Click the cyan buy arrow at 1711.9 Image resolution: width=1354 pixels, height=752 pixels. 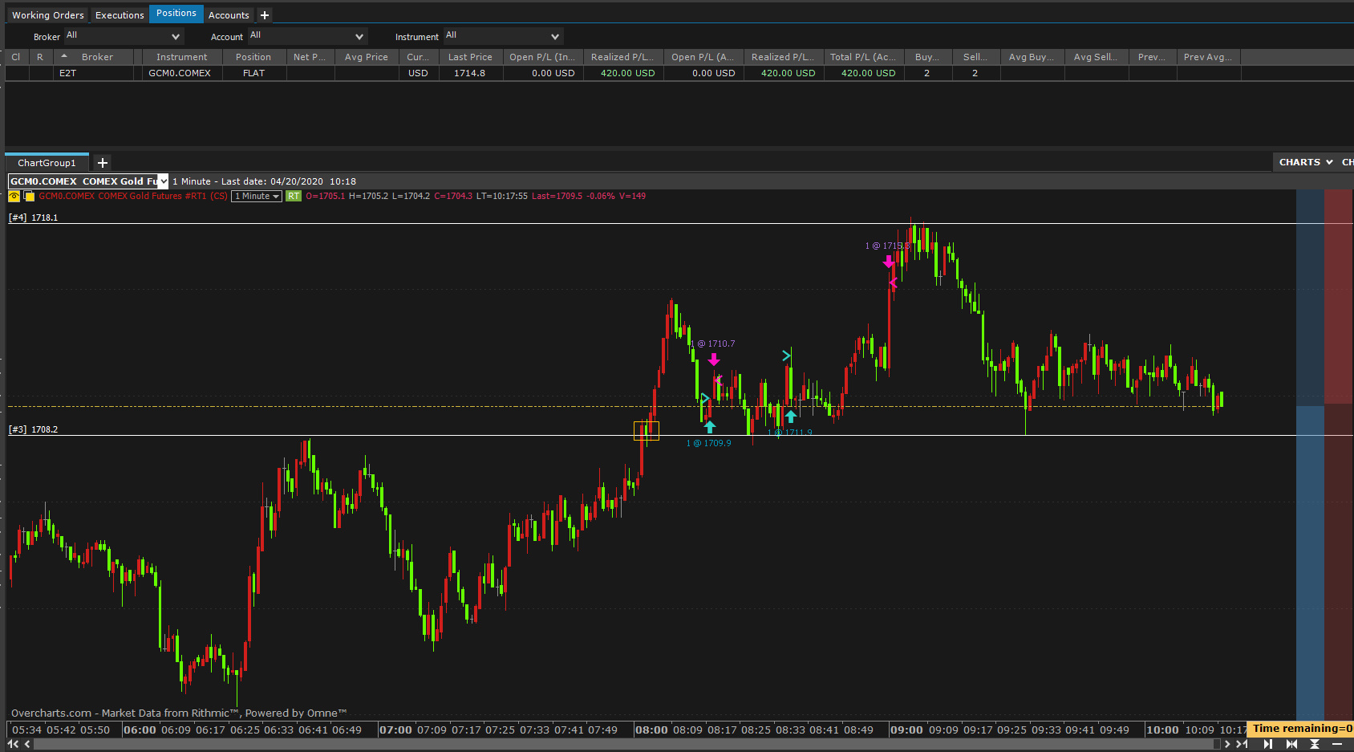[x=791, y=416]
